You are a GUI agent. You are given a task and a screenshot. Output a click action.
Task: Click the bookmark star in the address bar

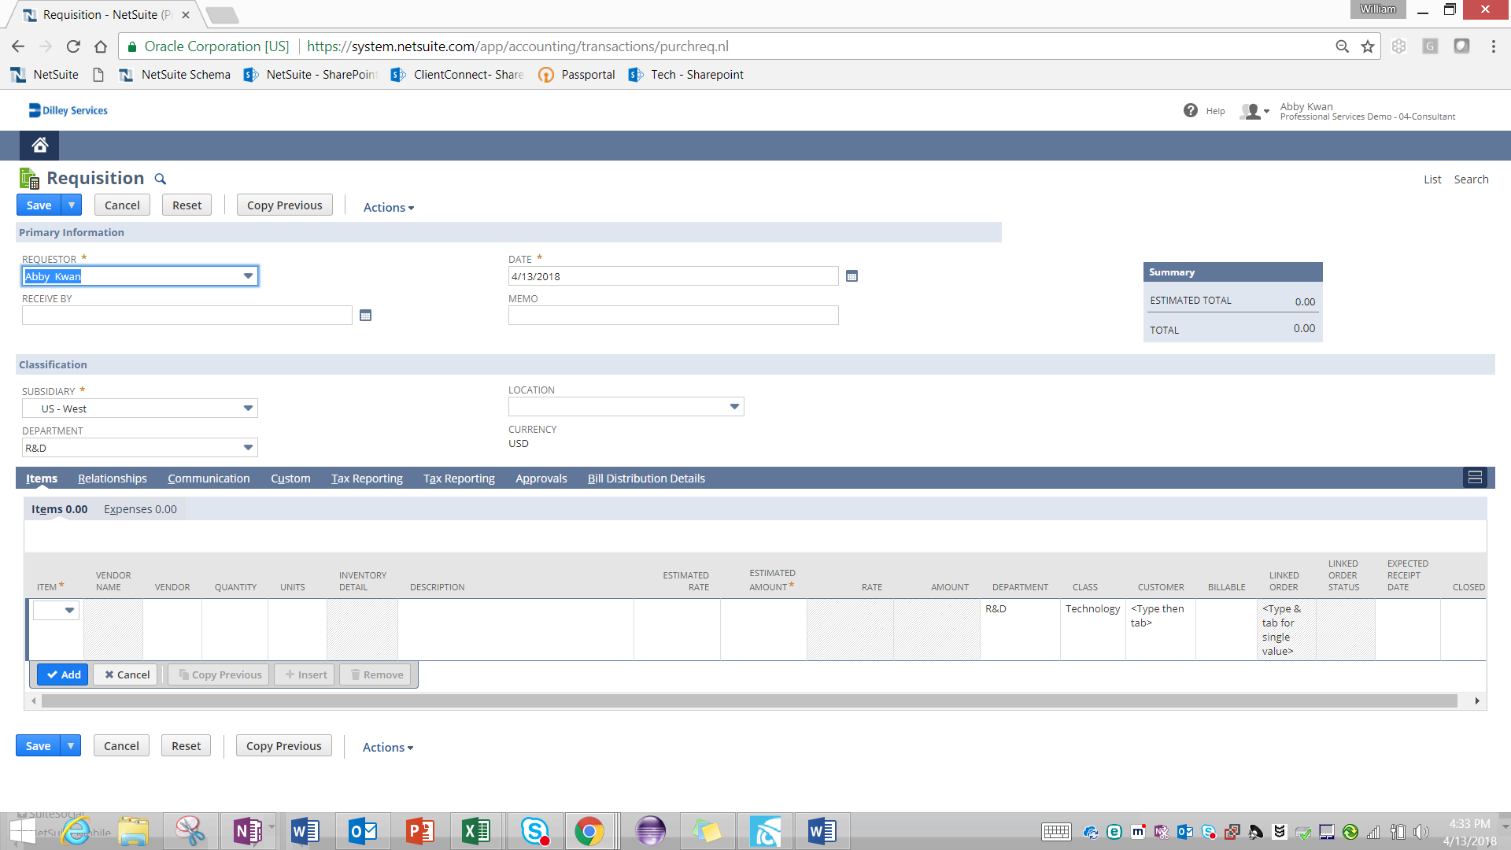click(1367, 46)
